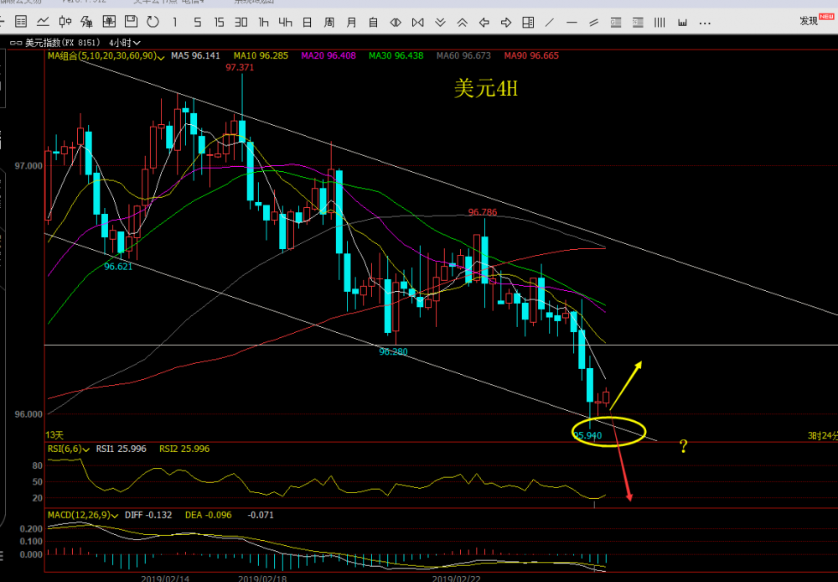Select the vertical period lines tool
Viewport: 838px width, 582px height.
(x=660, y=23)
